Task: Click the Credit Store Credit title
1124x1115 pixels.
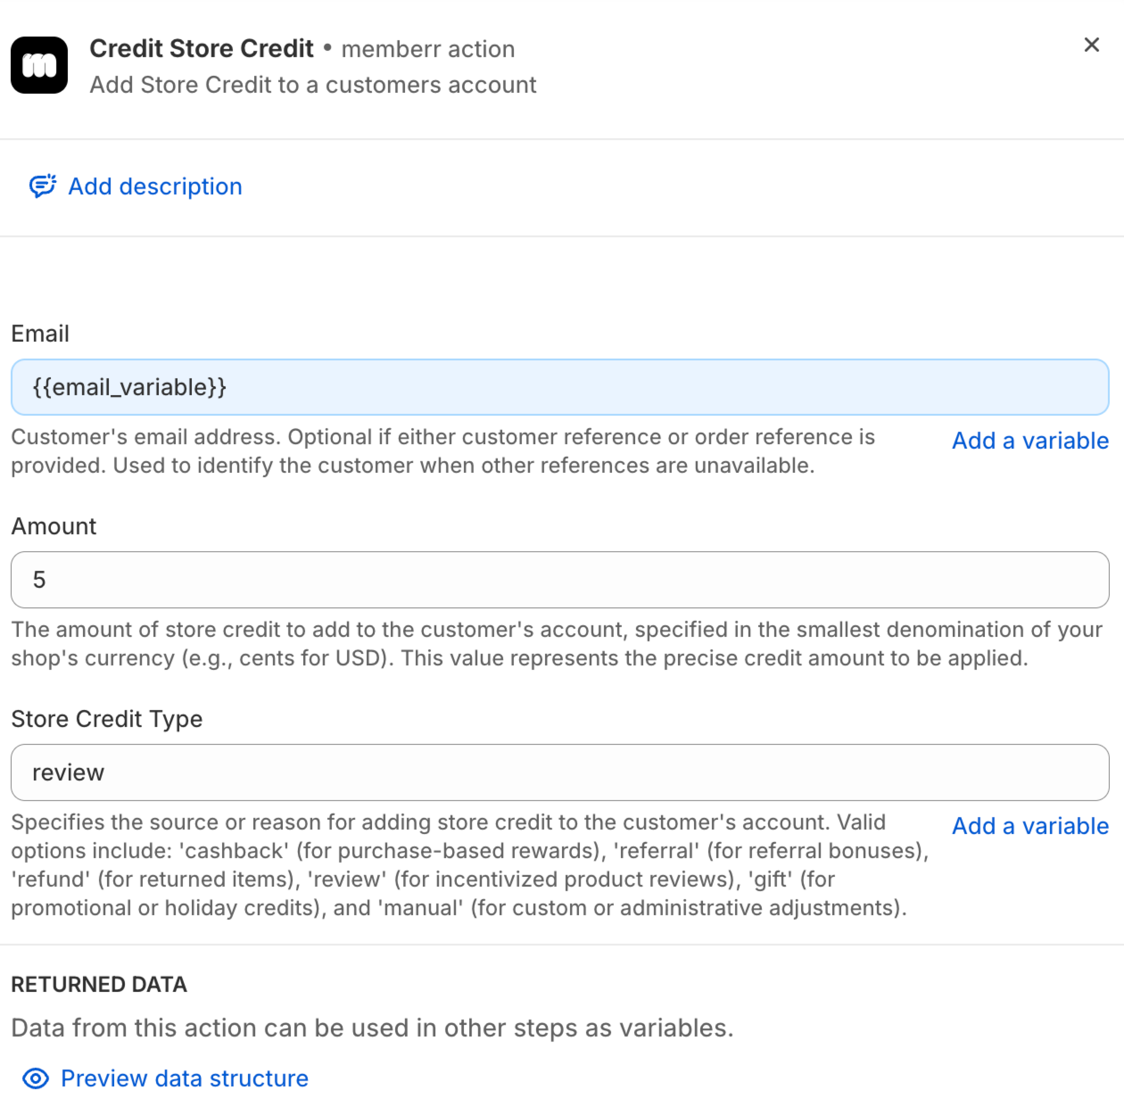Action: (x=201, y=49)
